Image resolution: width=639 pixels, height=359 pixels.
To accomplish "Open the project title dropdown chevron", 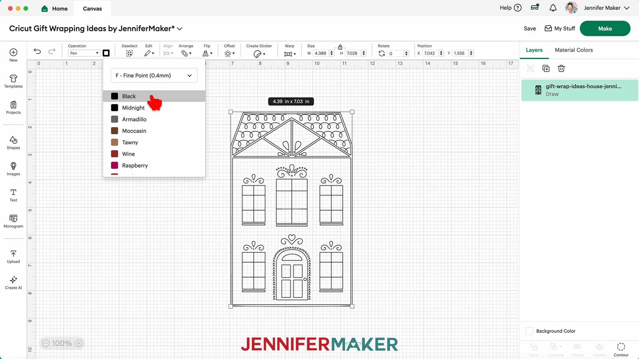I will [x=180, y=29].
